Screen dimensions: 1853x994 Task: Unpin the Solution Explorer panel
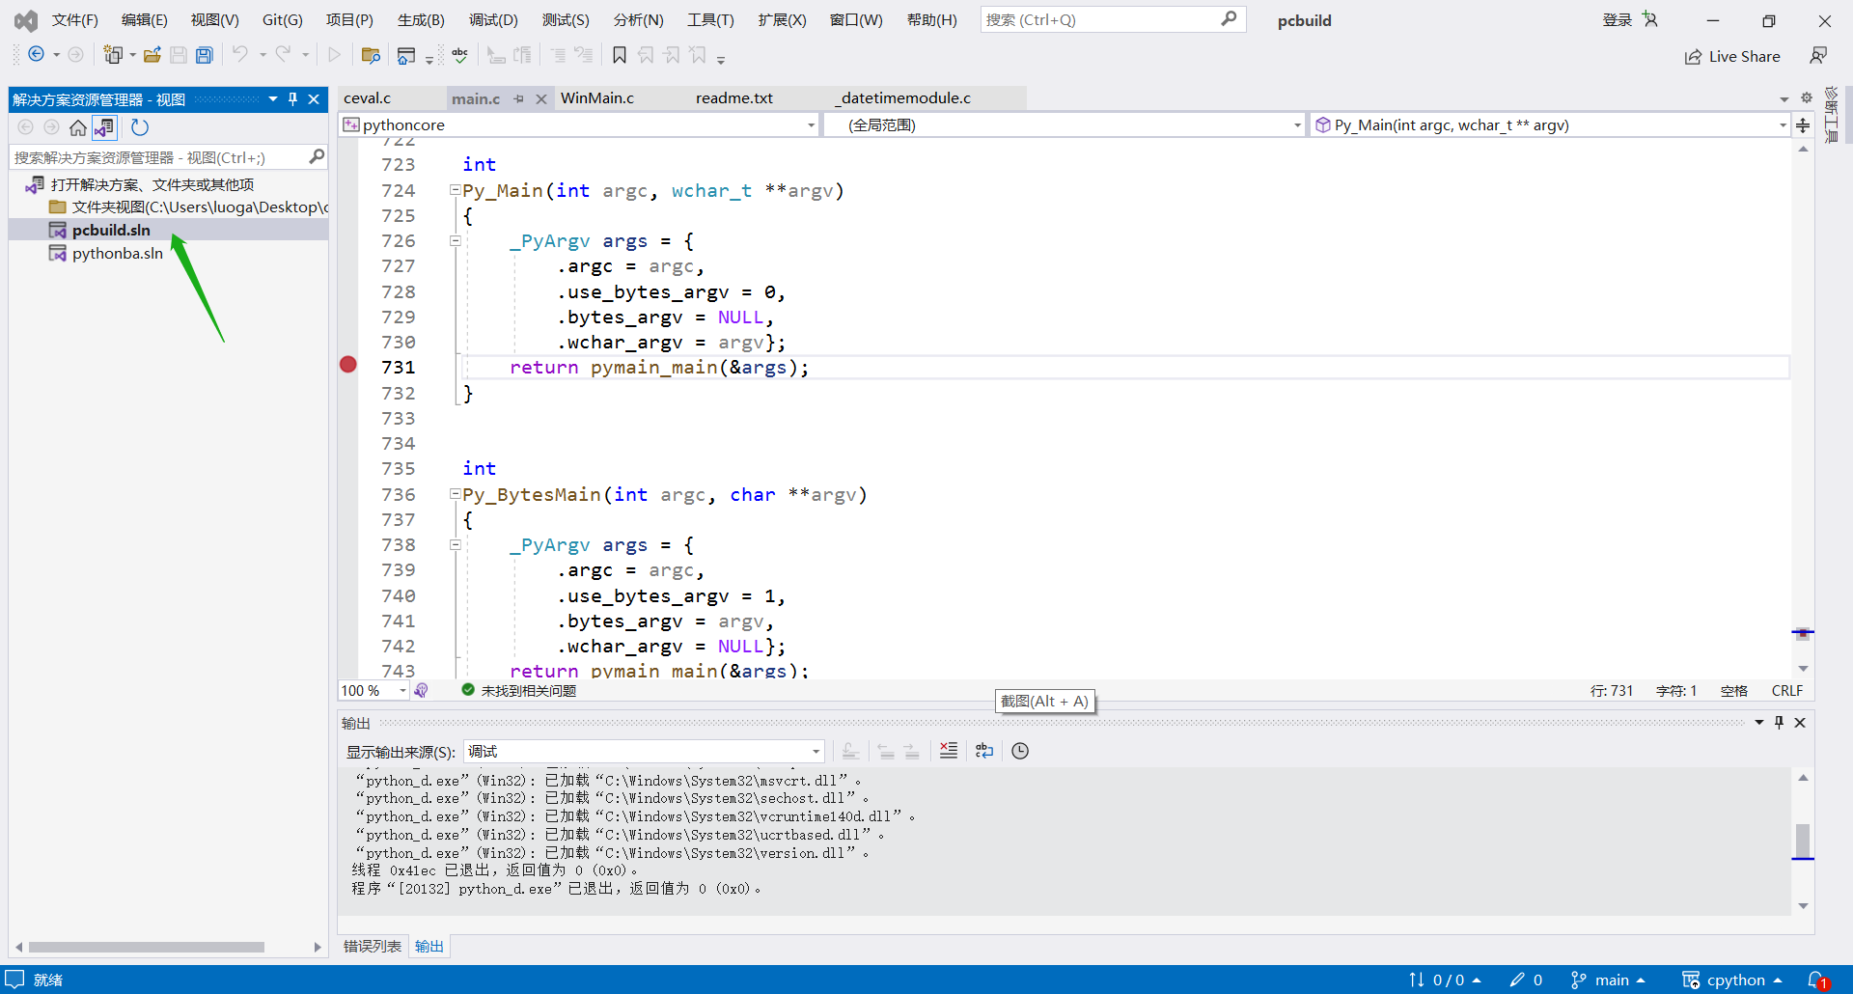tap(292, 98)
